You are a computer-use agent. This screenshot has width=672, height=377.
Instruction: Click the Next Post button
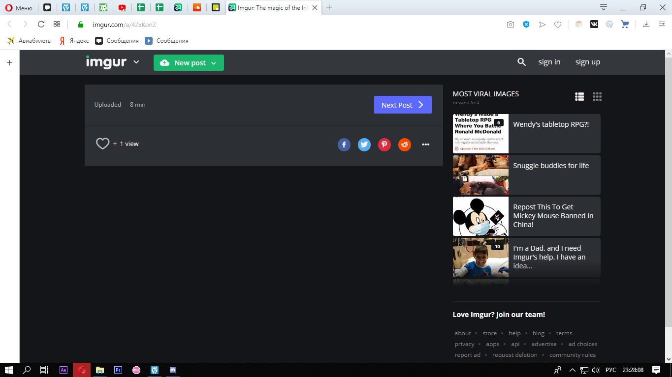point(403,105)
